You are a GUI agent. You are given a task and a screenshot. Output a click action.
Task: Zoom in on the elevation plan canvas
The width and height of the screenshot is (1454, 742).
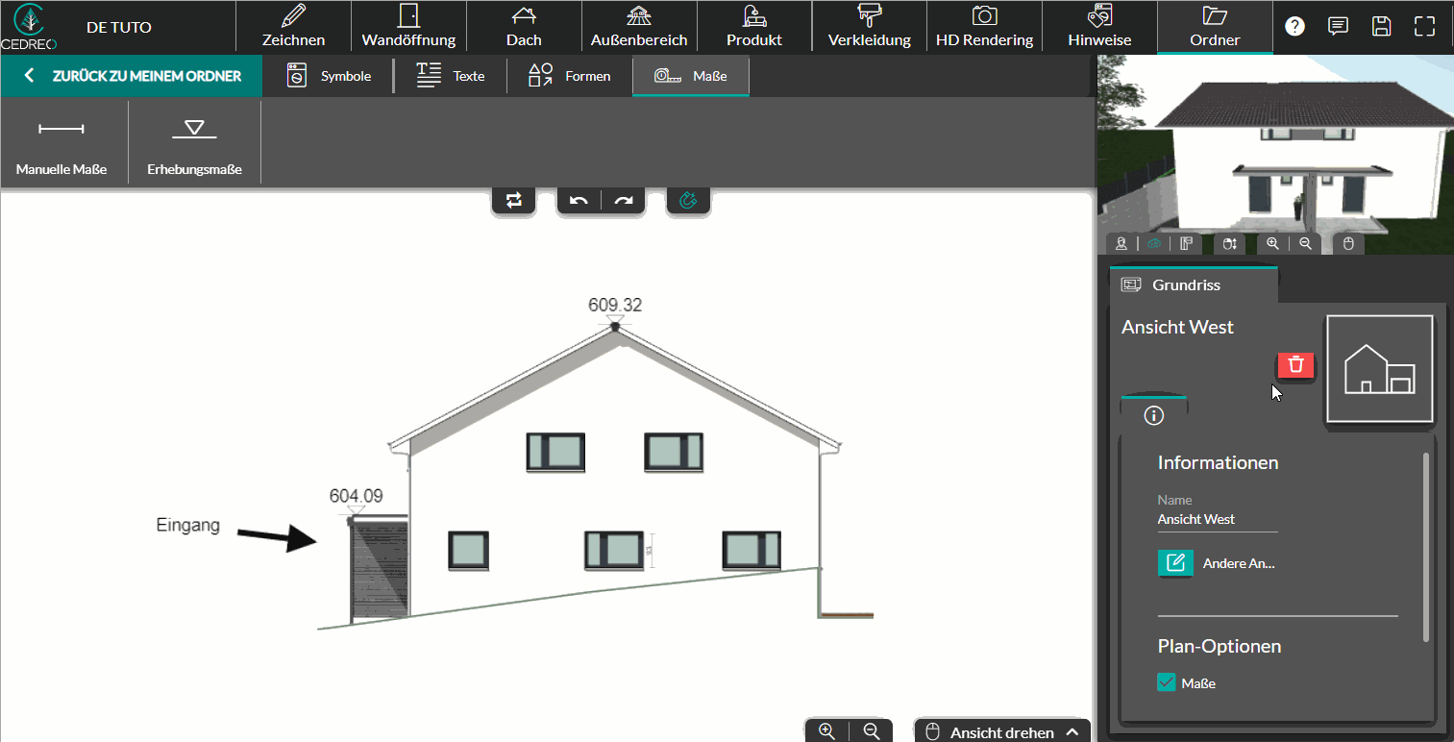[826, 731]
